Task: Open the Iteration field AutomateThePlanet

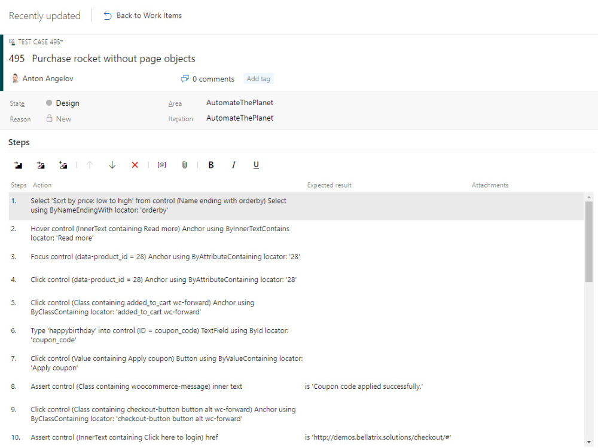Action: pyautogui.click(x=240, y=118)
